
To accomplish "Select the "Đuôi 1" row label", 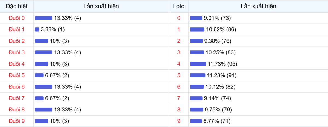I will (x=16, y=29).
